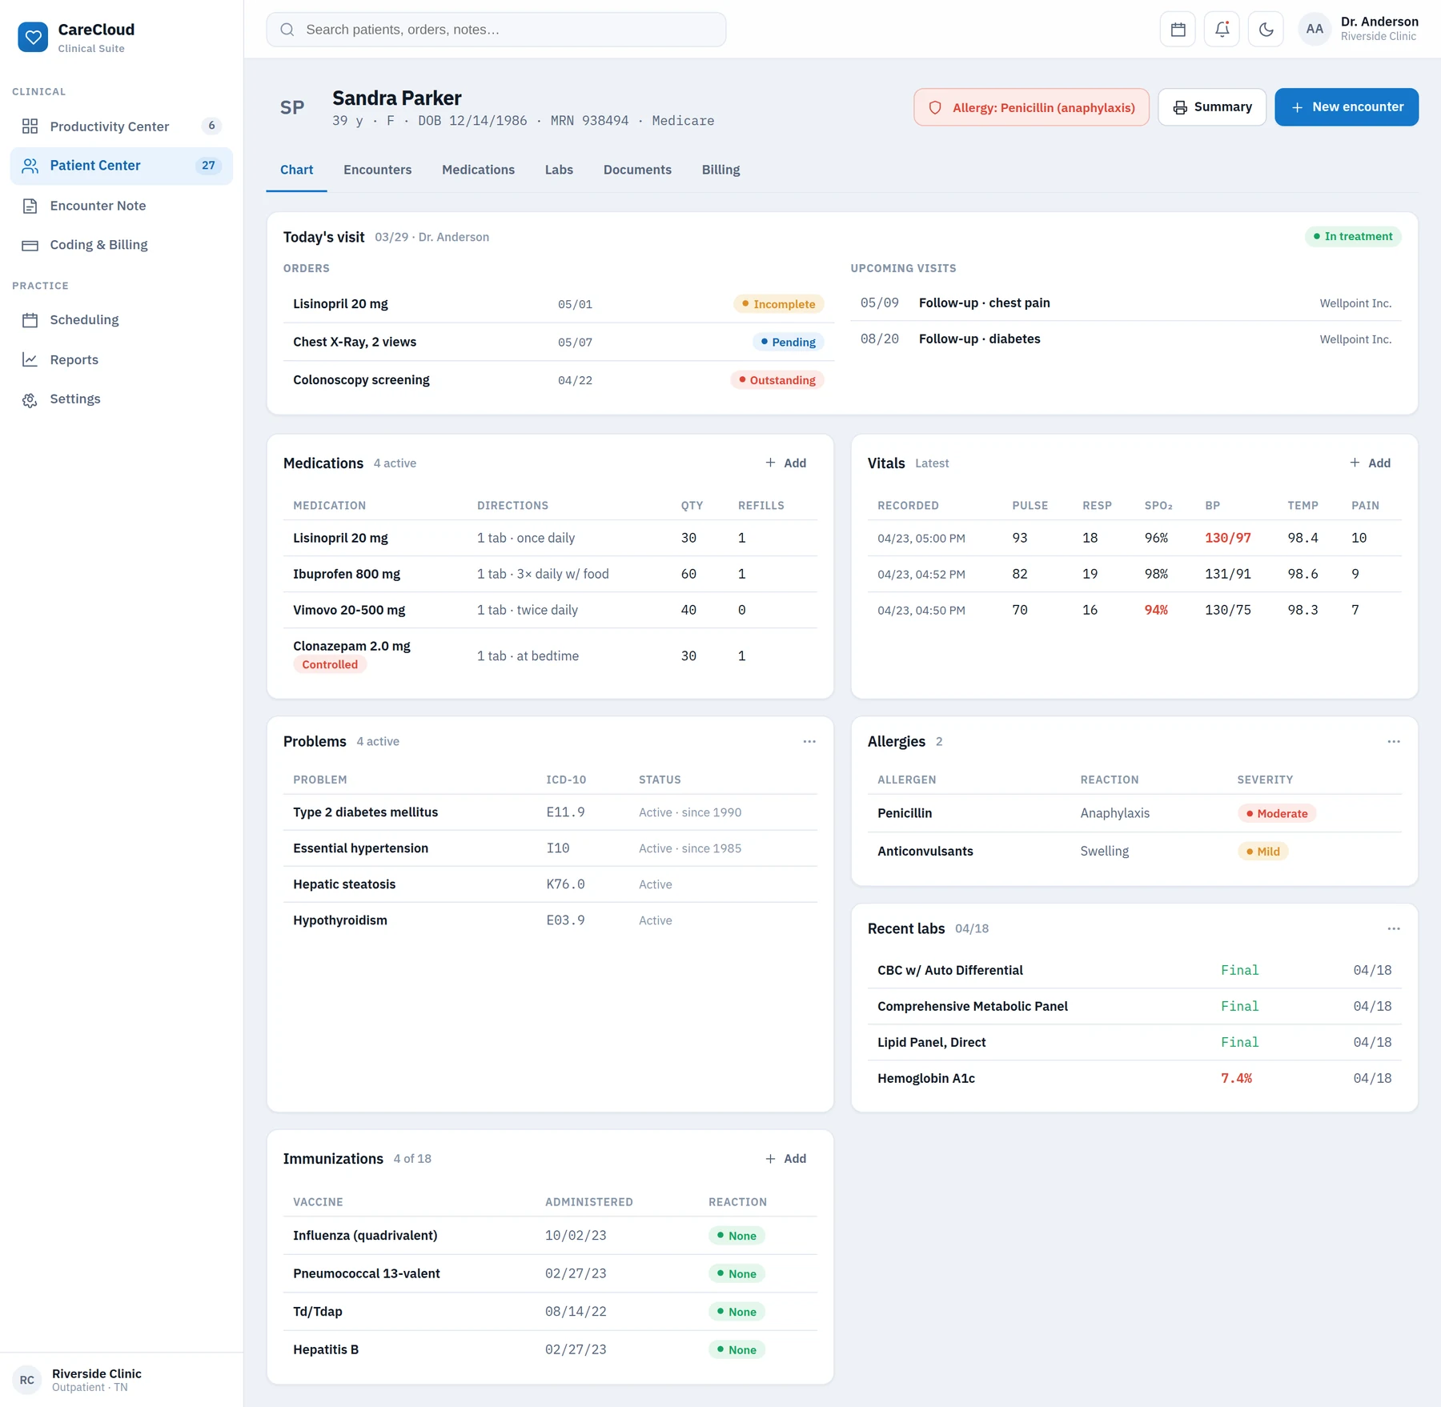Click the Mild severity badge for Anticonvulsants

tap(1262, 852)
